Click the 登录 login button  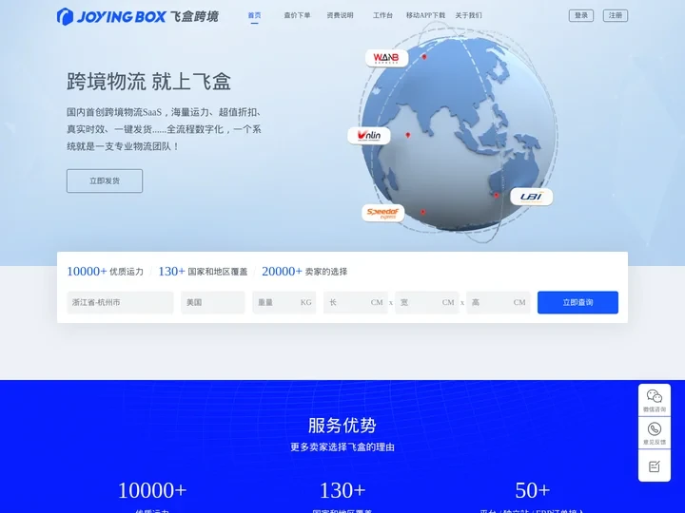click(x=581, y=15)
